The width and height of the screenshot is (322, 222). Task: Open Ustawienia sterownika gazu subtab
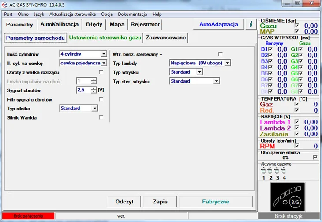coord(105,38)
